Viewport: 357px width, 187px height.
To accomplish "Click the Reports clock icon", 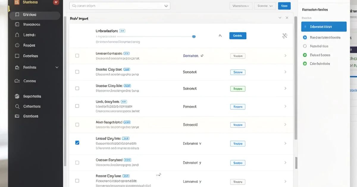I will (18, 45).
